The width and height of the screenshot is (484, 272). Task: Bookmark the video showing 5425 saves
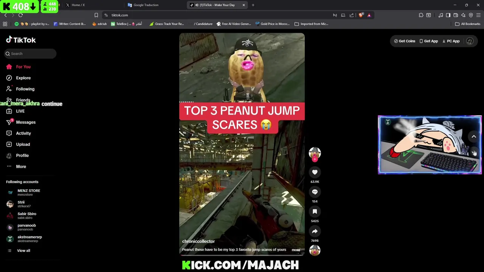point(315,212)
